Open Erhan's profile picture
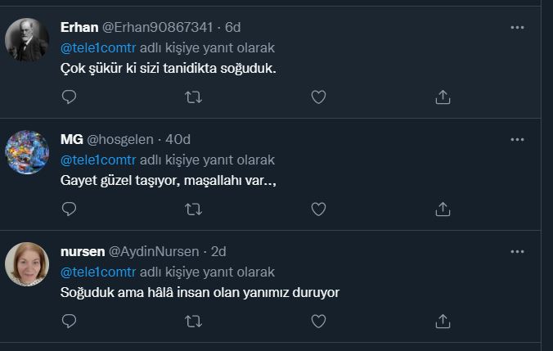Screen dimensions: 553x351 [x=27, y=39]
